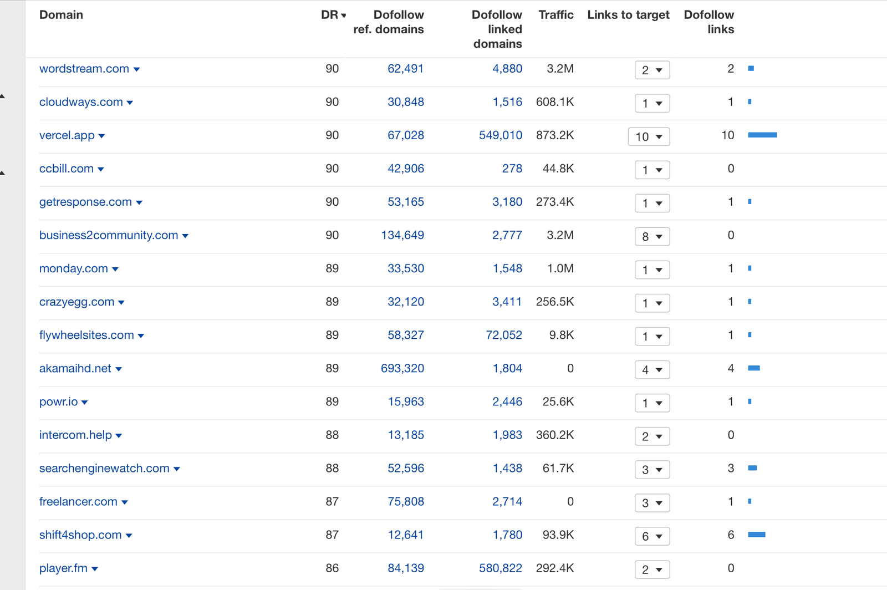887x590 pixels.
Task: Expand freelancer.com domain caret
Action: [x=125, y=502]
